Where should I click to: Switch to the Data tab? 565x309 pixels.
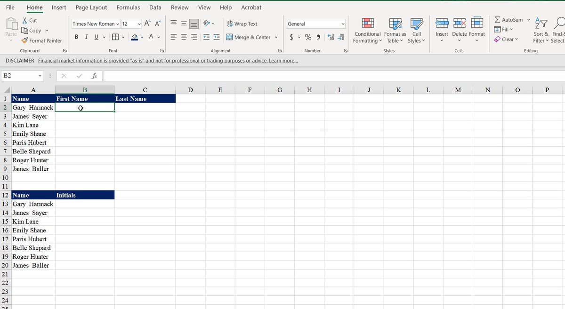[x=155, y=8]
